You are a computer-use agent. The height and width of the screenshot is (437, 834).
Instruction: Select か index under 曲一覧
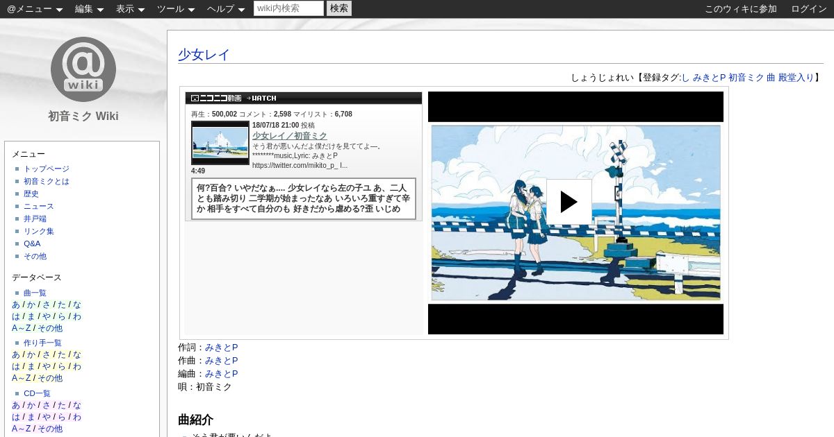[31, 305]
